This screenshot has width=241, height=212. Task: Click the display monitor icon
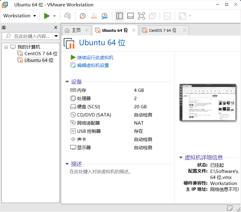pyautogui.click(x=73, y=147)
